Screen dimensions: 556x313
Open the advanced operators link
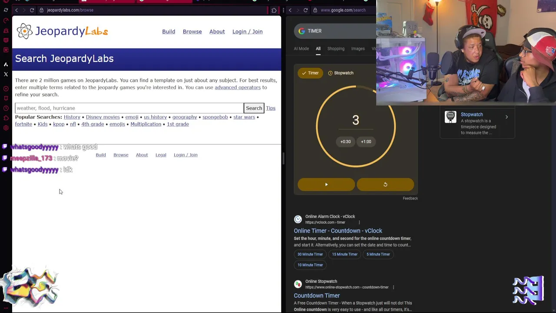point(238,87)
